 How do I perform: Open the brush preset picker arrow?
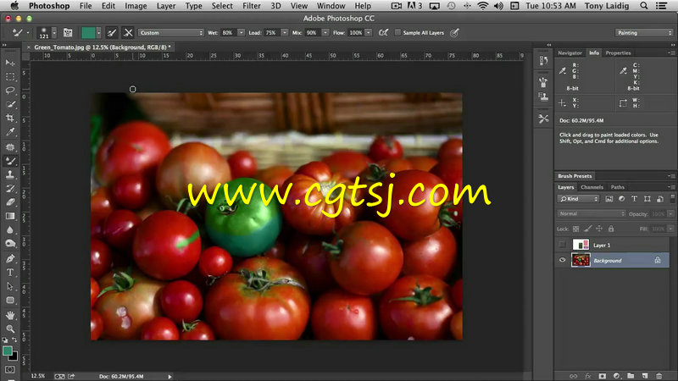coord(54,33)
